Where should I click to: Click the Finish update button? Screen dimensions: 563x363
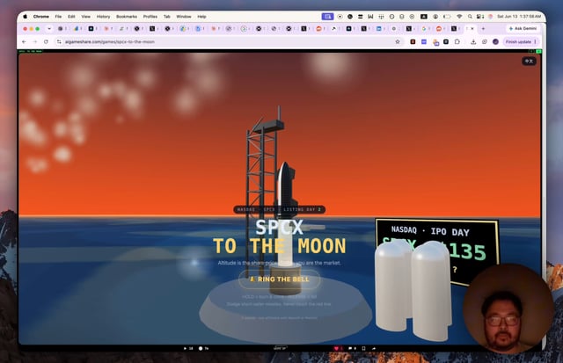[x=518, y=42]
